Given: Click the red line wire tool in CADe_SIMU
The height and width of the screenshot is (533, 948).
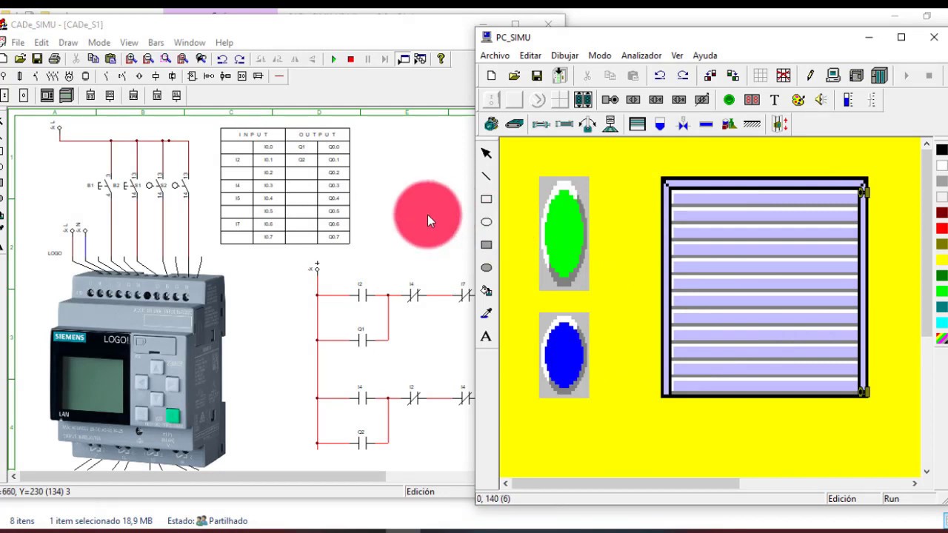Looking at the screenshot, I should pos(279,76).
